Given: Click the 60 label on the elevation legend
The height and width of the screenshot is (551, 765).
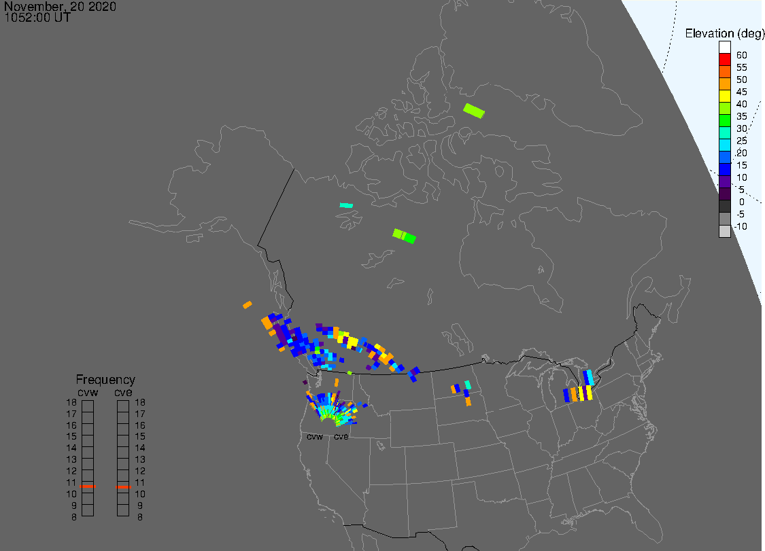Looking at the screenshot, I should [x=742, y=55].
